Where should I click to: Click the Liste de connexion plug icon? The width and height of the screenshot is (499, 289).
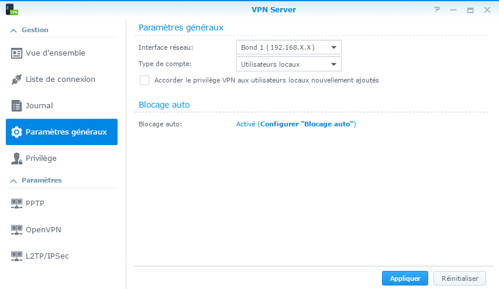tap(16, 80)
